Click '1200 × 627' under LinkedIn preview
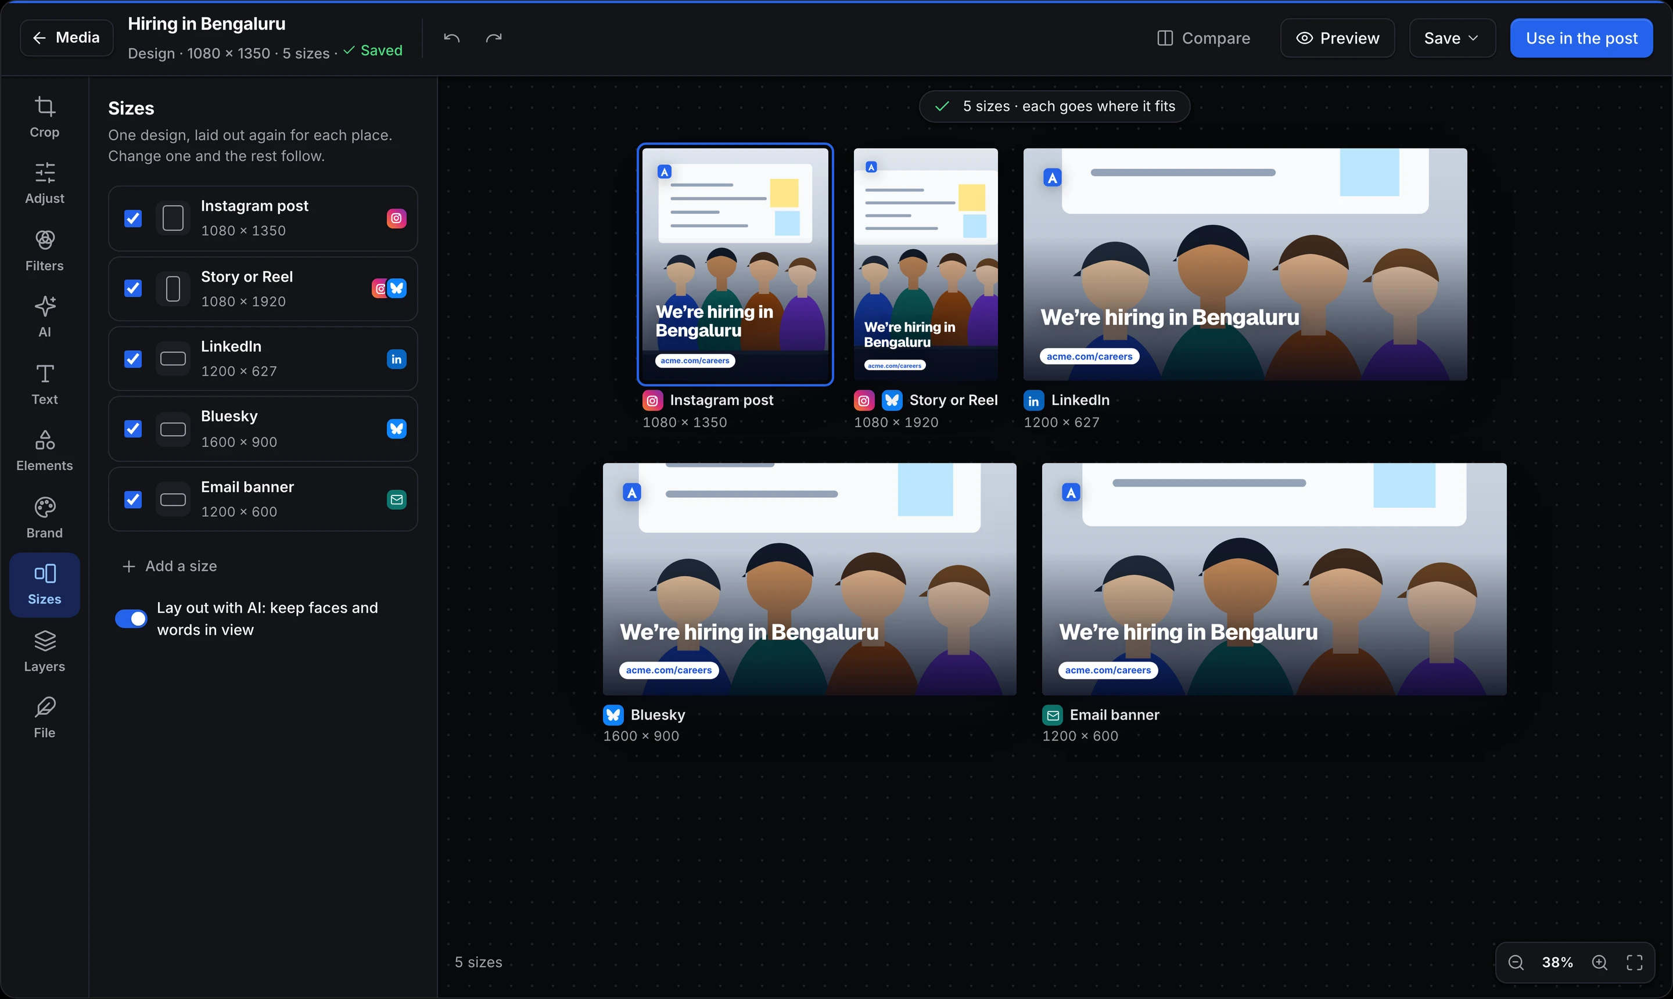The width and height of the screenshot is (1673, 999). click(1062, 422)
